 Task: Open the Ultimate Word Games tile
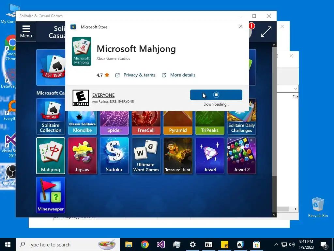pos(146,156)
